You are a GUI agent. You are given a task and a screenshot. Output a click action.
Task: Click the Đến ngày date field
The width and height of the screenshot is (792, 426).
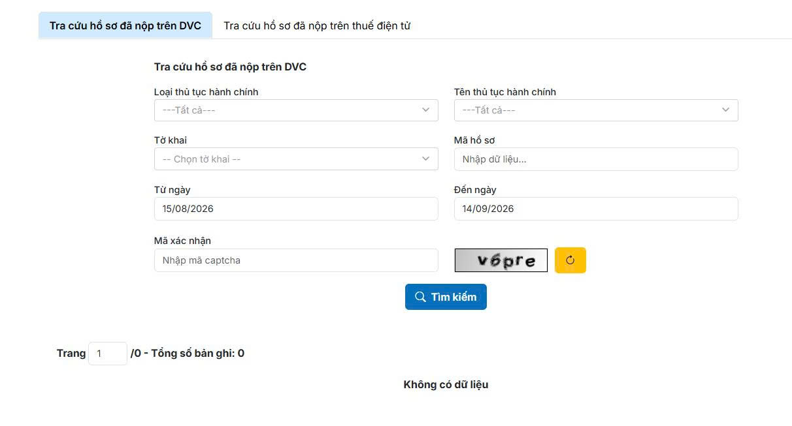596,209
